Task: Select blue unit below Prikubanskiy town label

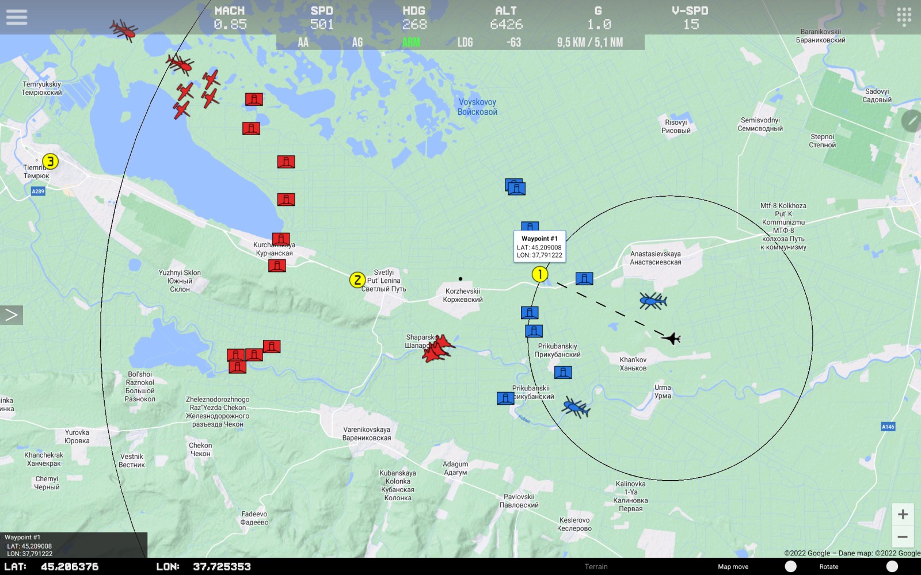Action: (x=563, y=372)
